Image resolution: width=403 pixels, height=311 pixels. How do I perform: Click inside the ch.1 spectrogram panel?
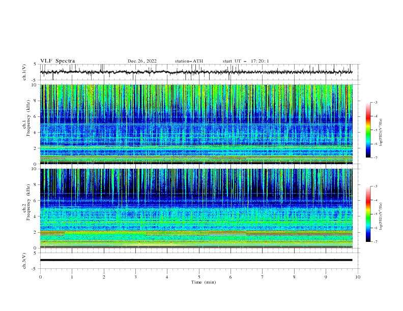click(196, 124)
